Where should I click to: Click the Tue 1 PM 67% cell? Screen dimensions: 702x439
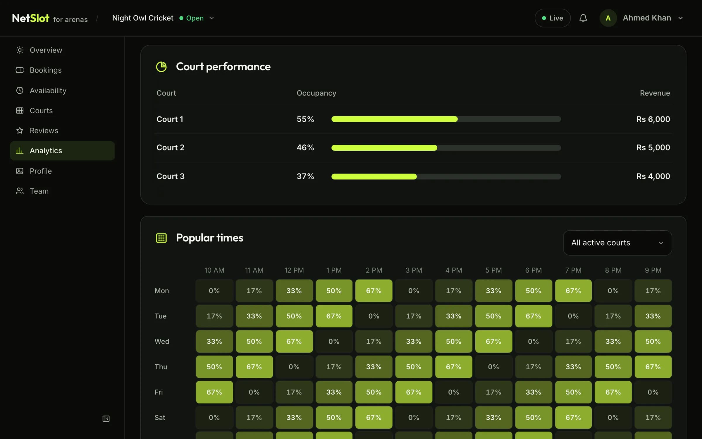tap(334, 316)
